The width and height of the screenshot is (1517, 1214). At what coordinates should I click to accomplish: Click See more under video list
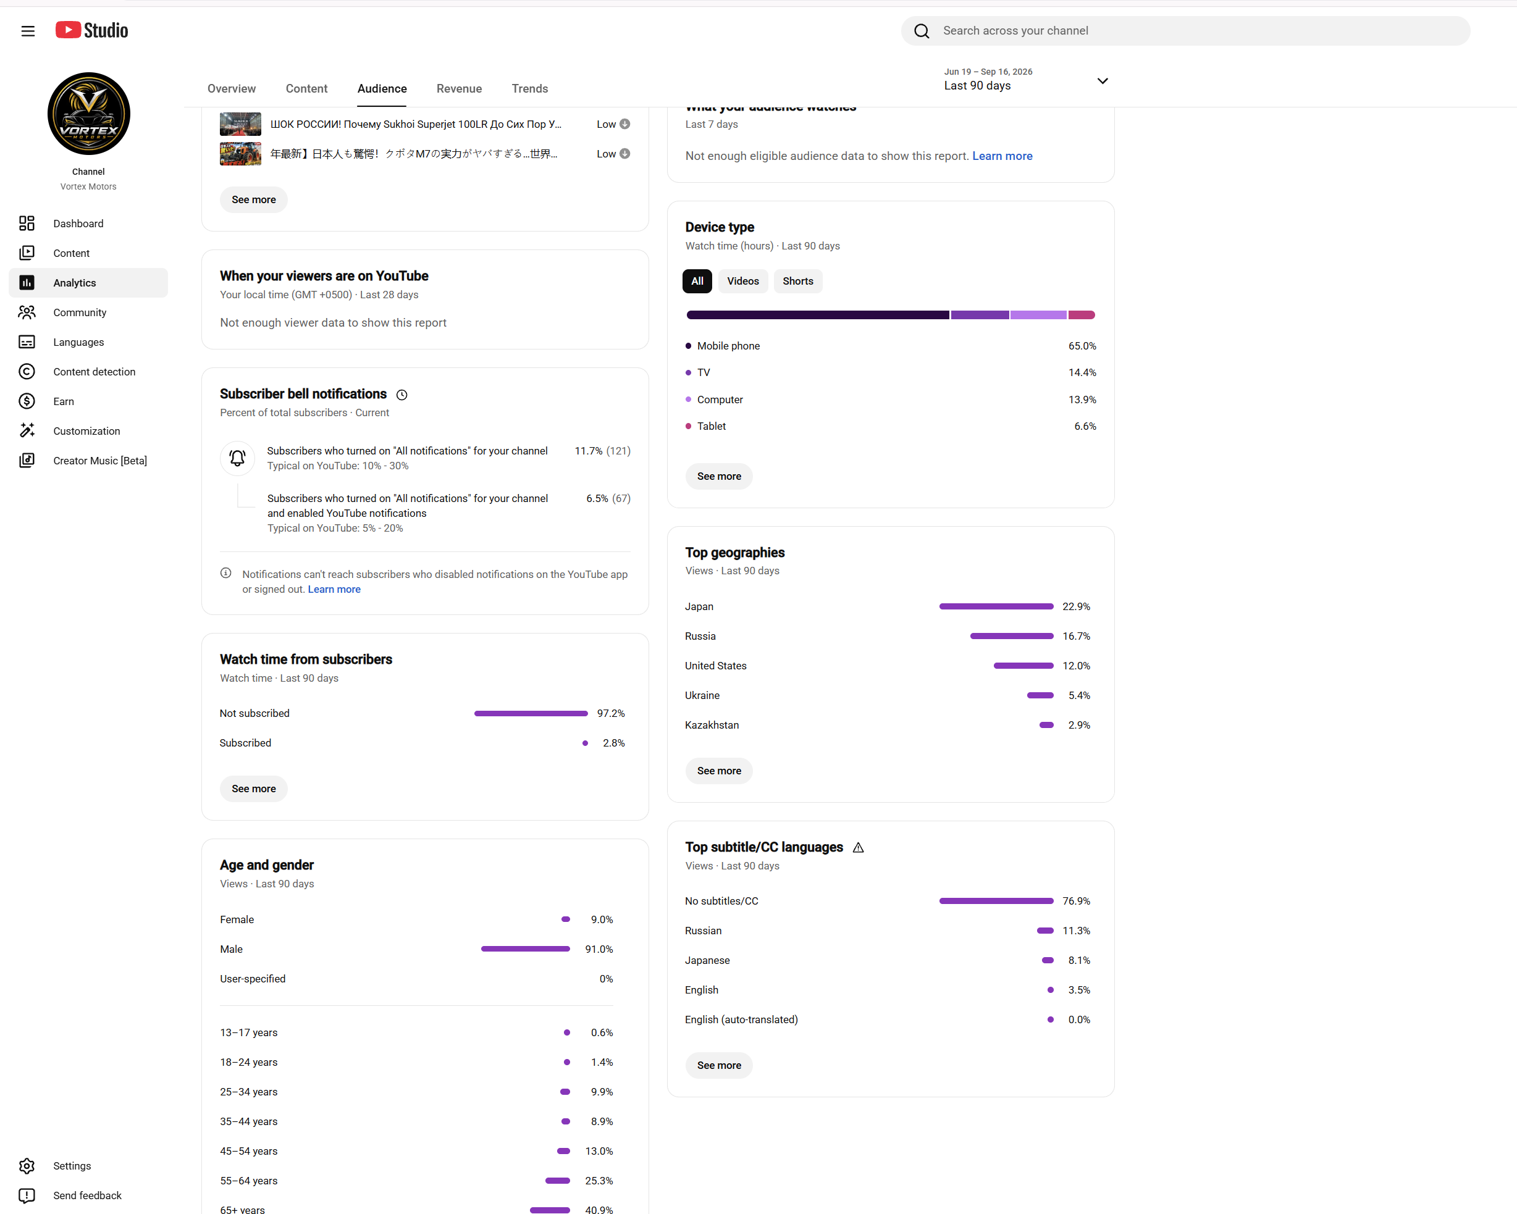click(253, 199)
